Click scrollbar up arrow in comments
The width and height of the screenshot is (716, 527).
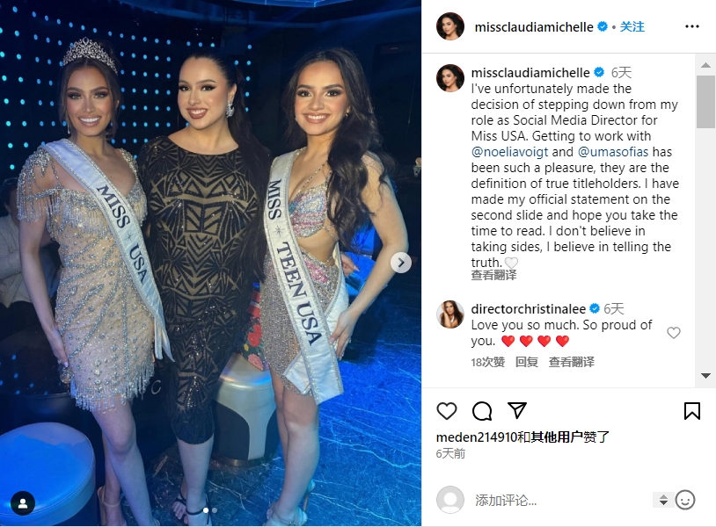pyautogui.click(x=705, y=65)
